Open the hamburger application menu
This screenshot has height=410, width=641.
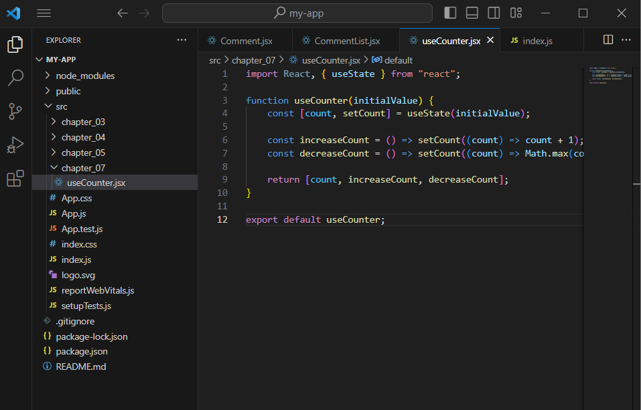click(x=44, y=13)
